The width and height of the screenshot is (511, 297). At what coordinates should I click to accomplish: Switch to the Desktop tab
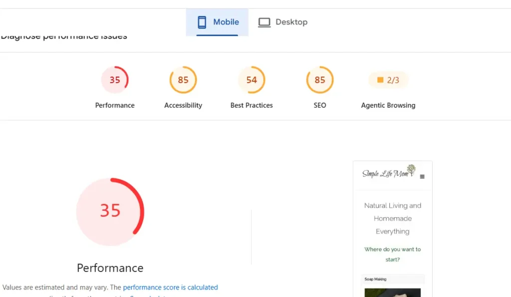282,22
